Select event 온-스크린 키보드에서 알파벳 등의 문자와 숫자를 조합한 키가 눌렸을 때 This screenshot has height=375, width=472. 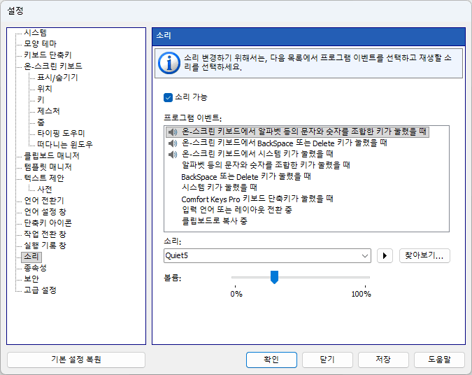(297, 132)
